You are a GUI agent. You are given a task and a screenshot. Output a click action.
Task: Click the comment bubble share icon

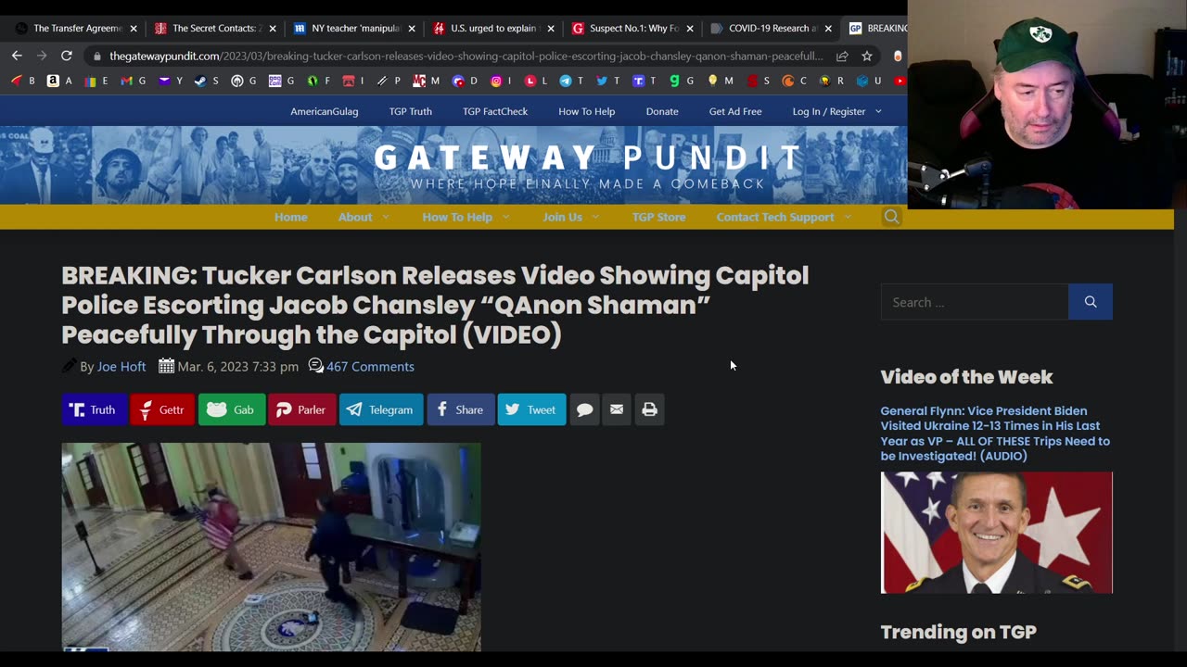coord(584,409)
